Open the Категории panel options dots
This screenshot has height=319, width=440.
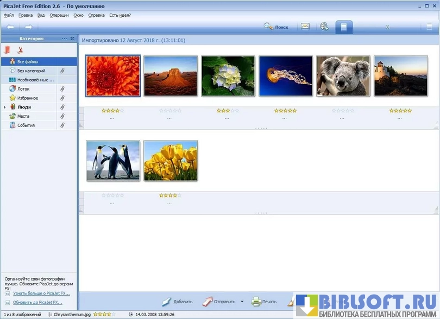(x=65, y=39)
